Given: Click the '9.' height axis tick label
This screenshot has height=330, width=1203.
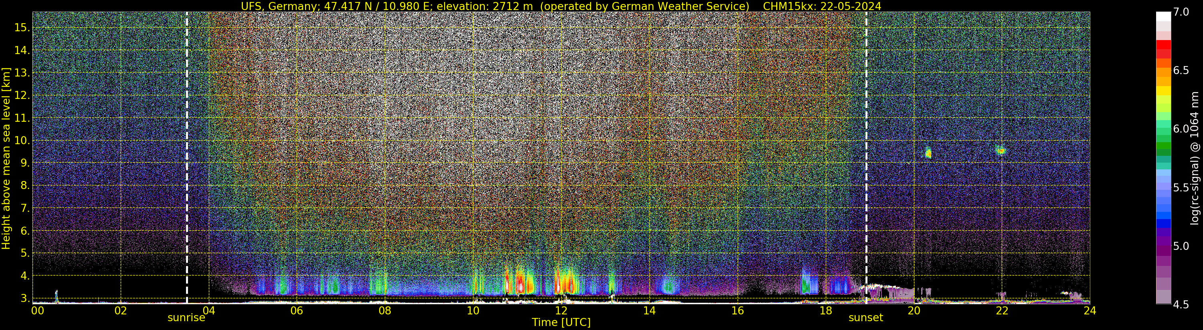Looking at the screenshot, I should pos(24,163).
